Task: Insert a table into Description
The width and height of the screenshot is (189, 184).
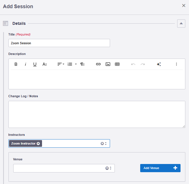Action: (x=117, y=64)
